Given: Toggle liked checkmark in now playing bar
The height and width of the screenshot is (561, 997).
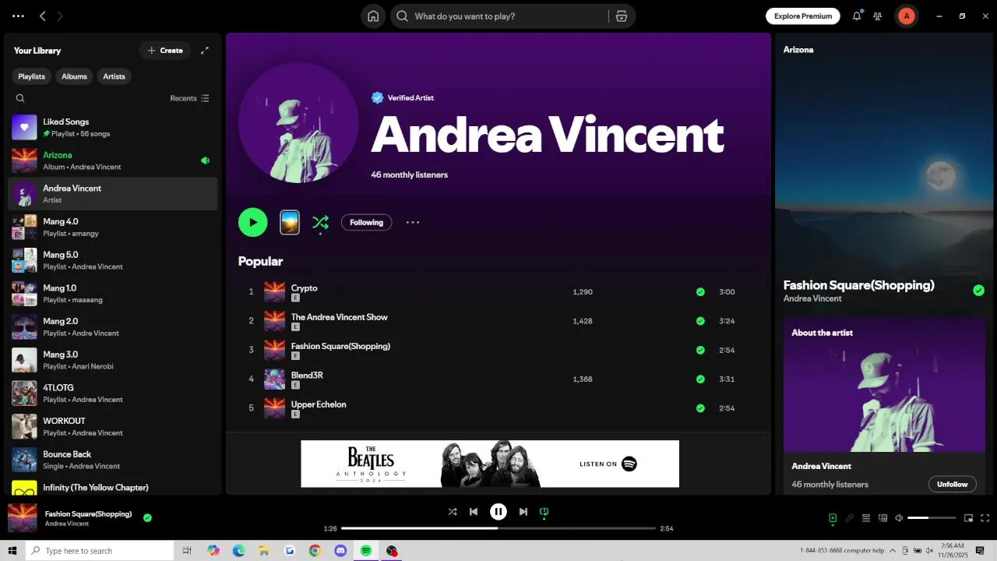Looking at the screenshot, I should point(147,517).
